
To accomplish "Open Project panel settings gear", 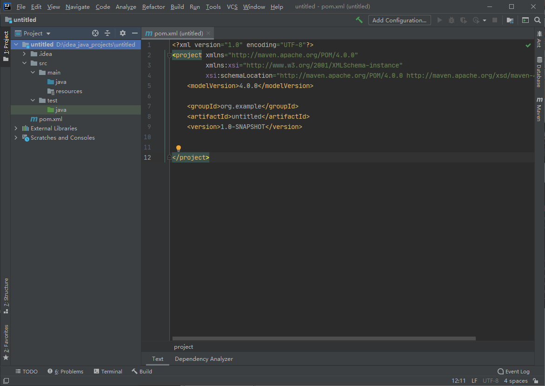I will coord(123,33).
